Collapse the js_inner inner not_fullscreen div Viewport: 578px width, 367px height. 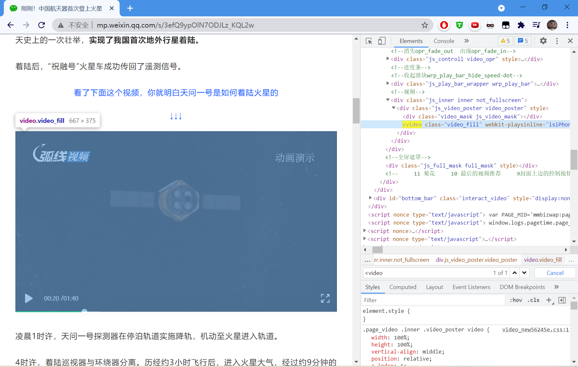(388, 100)
